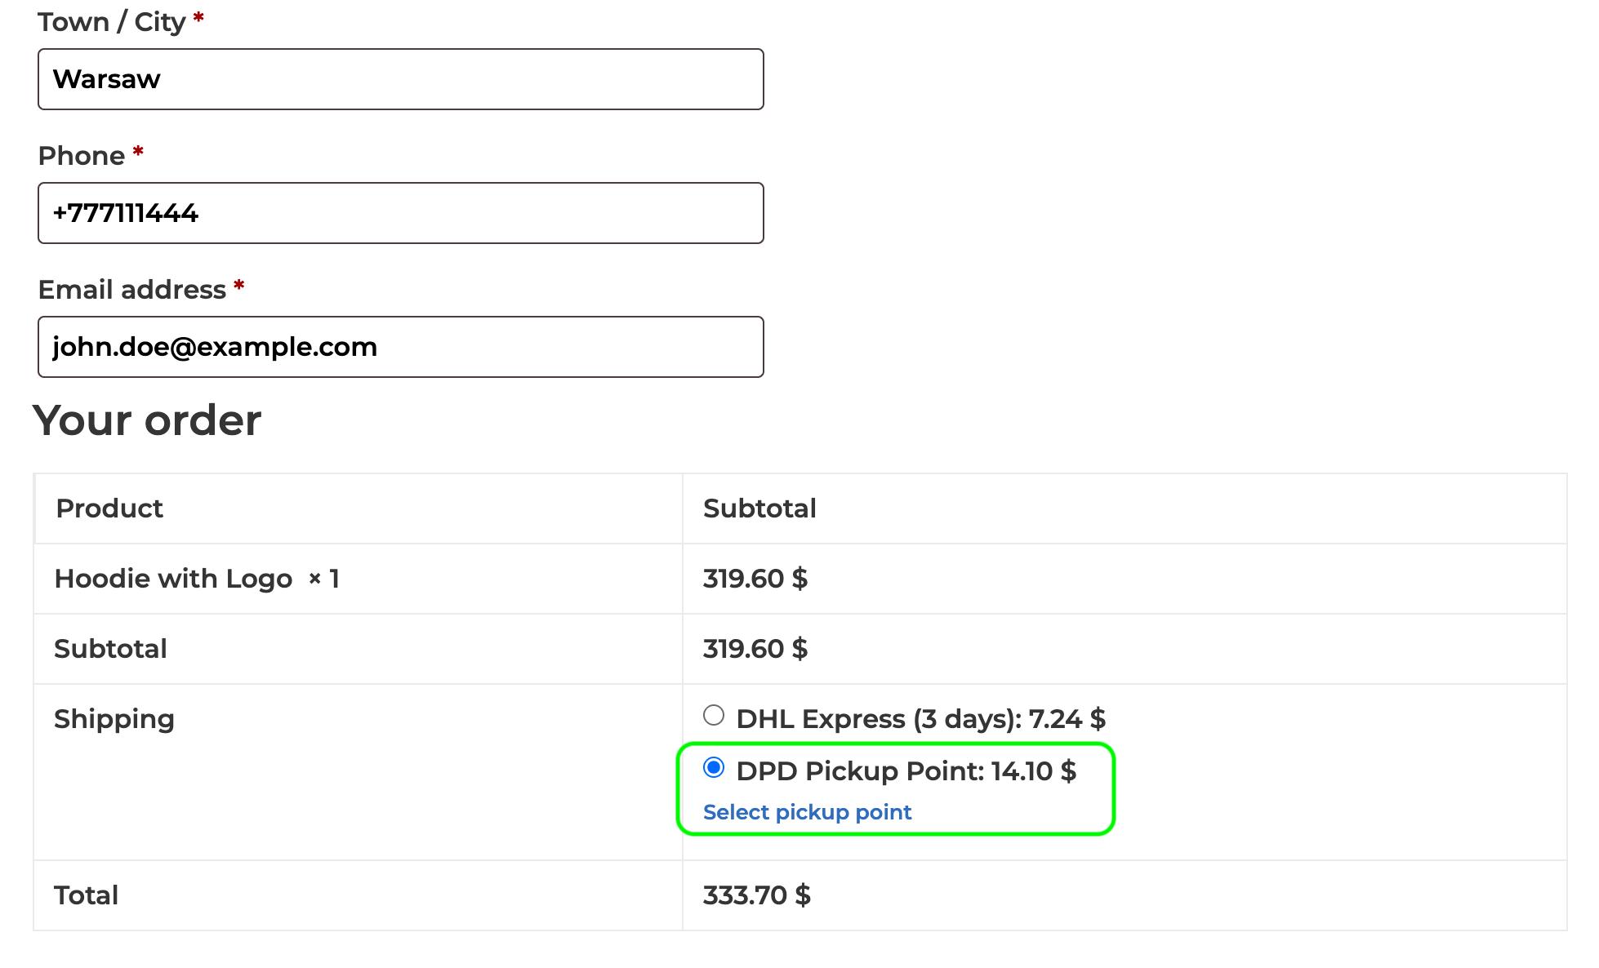Image resolution: width=1599 pixels, height=968 pixels.
Task: Click the Your order heading
Action: pyautogui.click(x=147, y=420)
